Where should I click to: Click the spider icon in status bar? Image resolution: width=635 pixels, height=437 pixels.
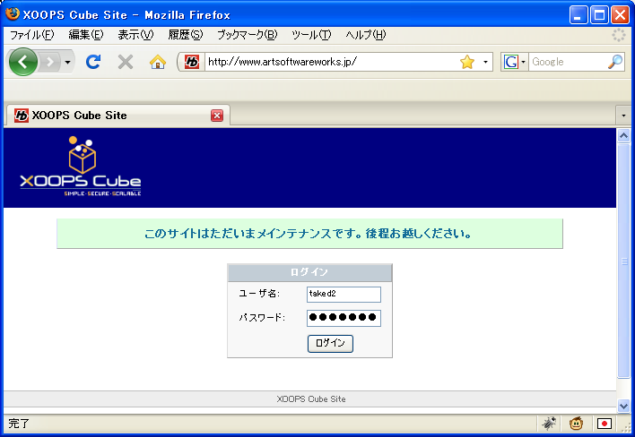tap(549, 424)
